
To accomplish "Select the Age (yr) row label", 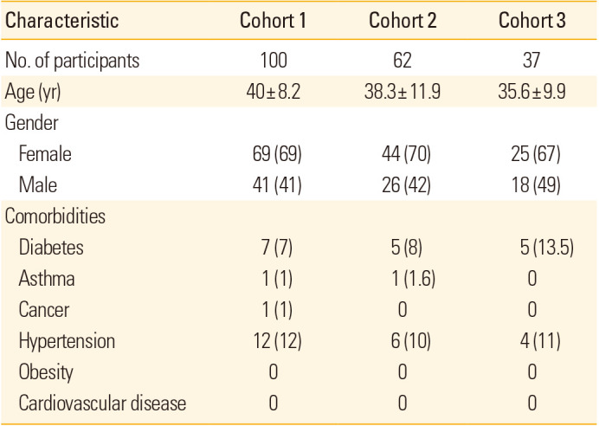I will pos(31,93).
